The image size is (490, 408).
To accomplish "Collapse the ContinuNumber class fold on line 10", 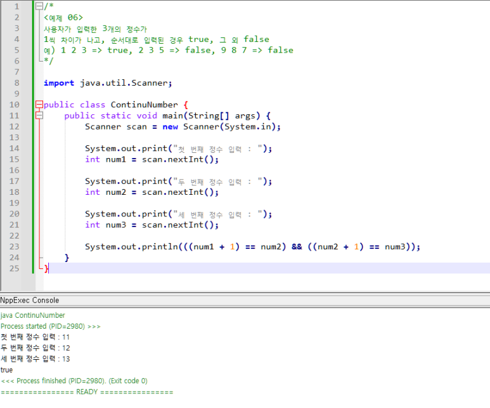I will [39, 105].
